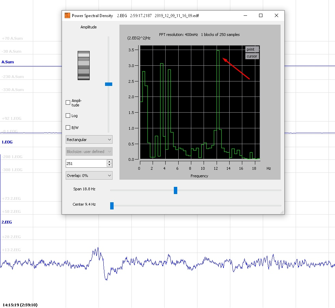335x308 pixels.
Task: Click the blocksize input field showing 251
Action: point(86,164)
